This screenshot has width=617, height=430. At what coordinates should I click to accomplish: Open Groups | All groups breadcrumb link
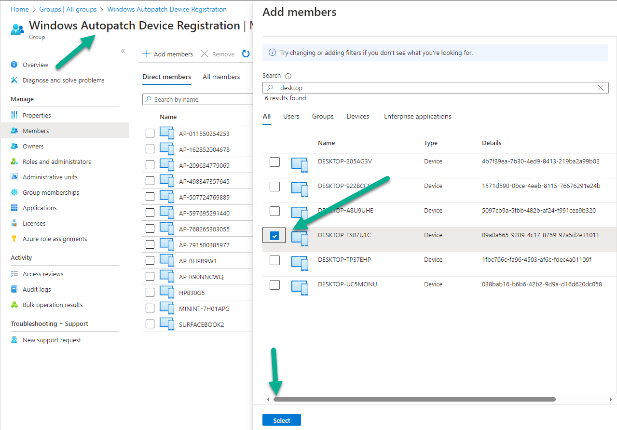pos(68,9)
